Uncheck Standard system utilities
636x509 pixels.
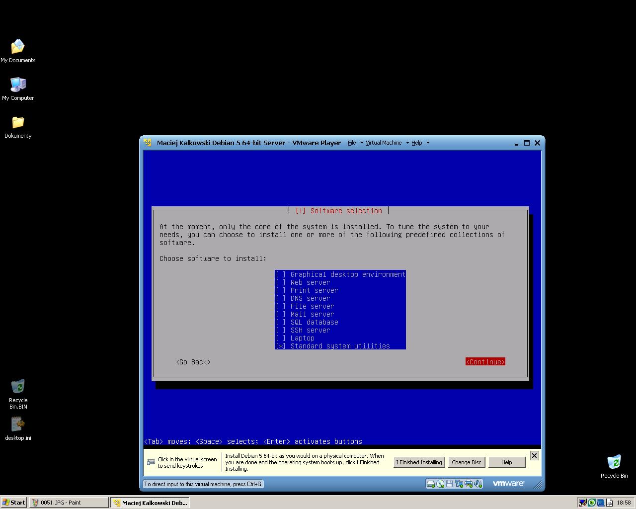click(281, 346)
